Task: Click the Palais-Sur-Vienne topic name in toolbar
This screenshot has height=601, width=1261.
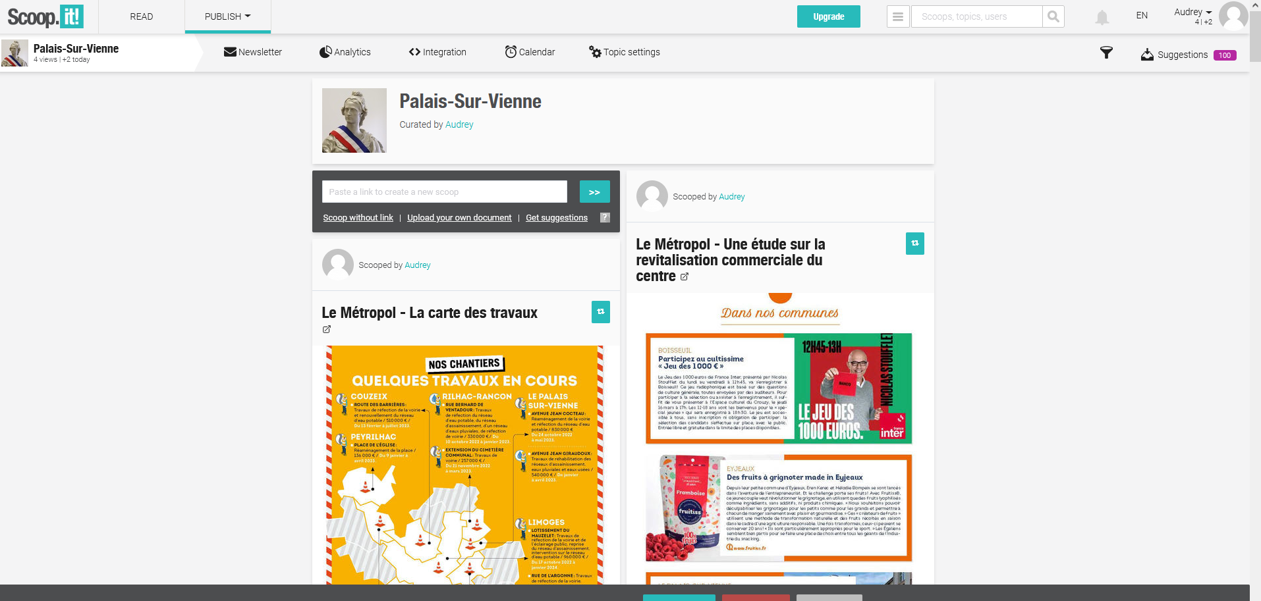Action: (x=76, y=49)
